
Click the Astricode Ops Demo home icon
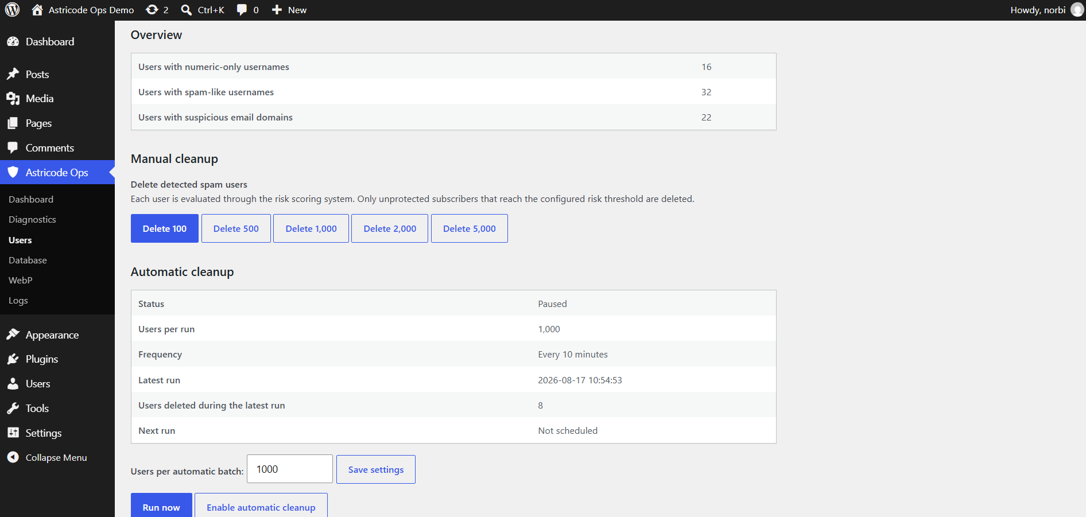click(37, 10)
